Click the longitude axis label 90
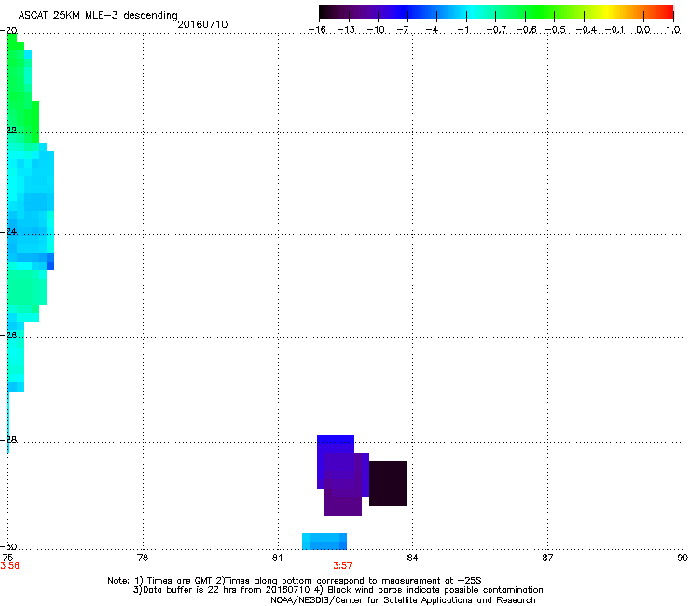Screen dimensions: 690x606 tap(683, 558)
